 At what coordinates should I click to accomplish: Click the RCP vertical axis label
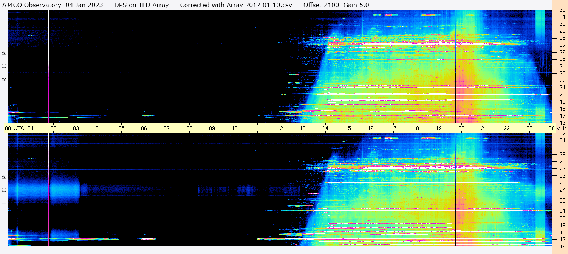click(4, 67)
